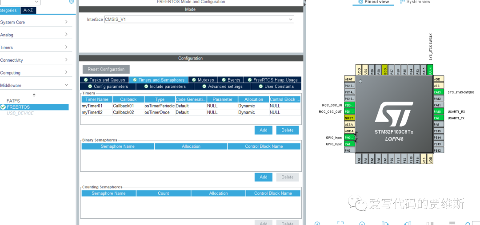Click the VSSA pin on chip
This screenshot has width=480, height=225.
coord(349,124)
